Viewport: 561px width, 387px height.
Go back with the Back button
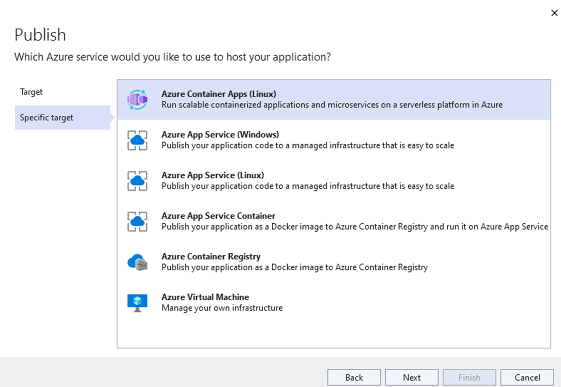tap(354, 377)
